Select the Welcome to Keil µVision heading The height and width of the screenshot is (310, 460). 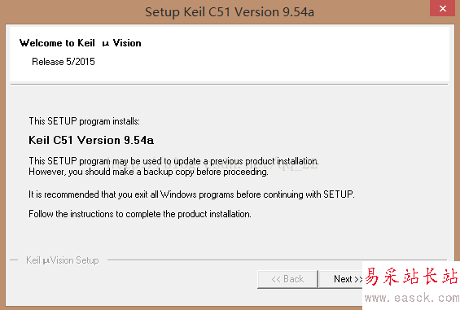pos(80,43)
